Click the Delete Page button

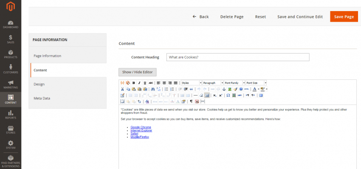click(232, 17)
